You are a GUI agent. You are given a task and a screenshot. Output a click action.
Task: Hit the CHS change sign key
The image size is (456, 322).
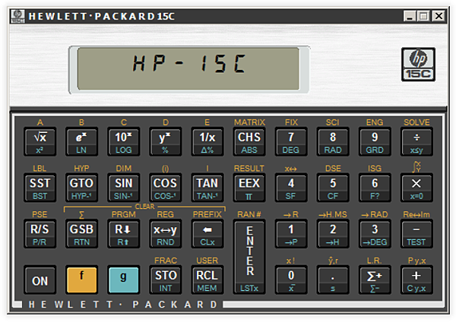coord(249,142)
